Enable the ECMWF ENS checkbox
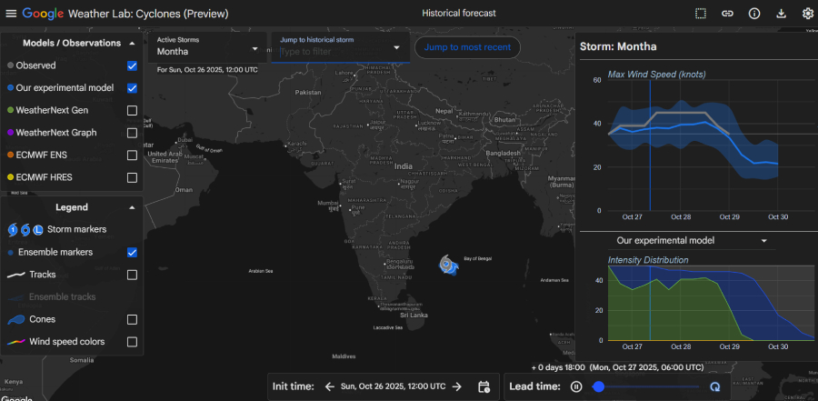The image size is (818, 401). coord(132,155)
